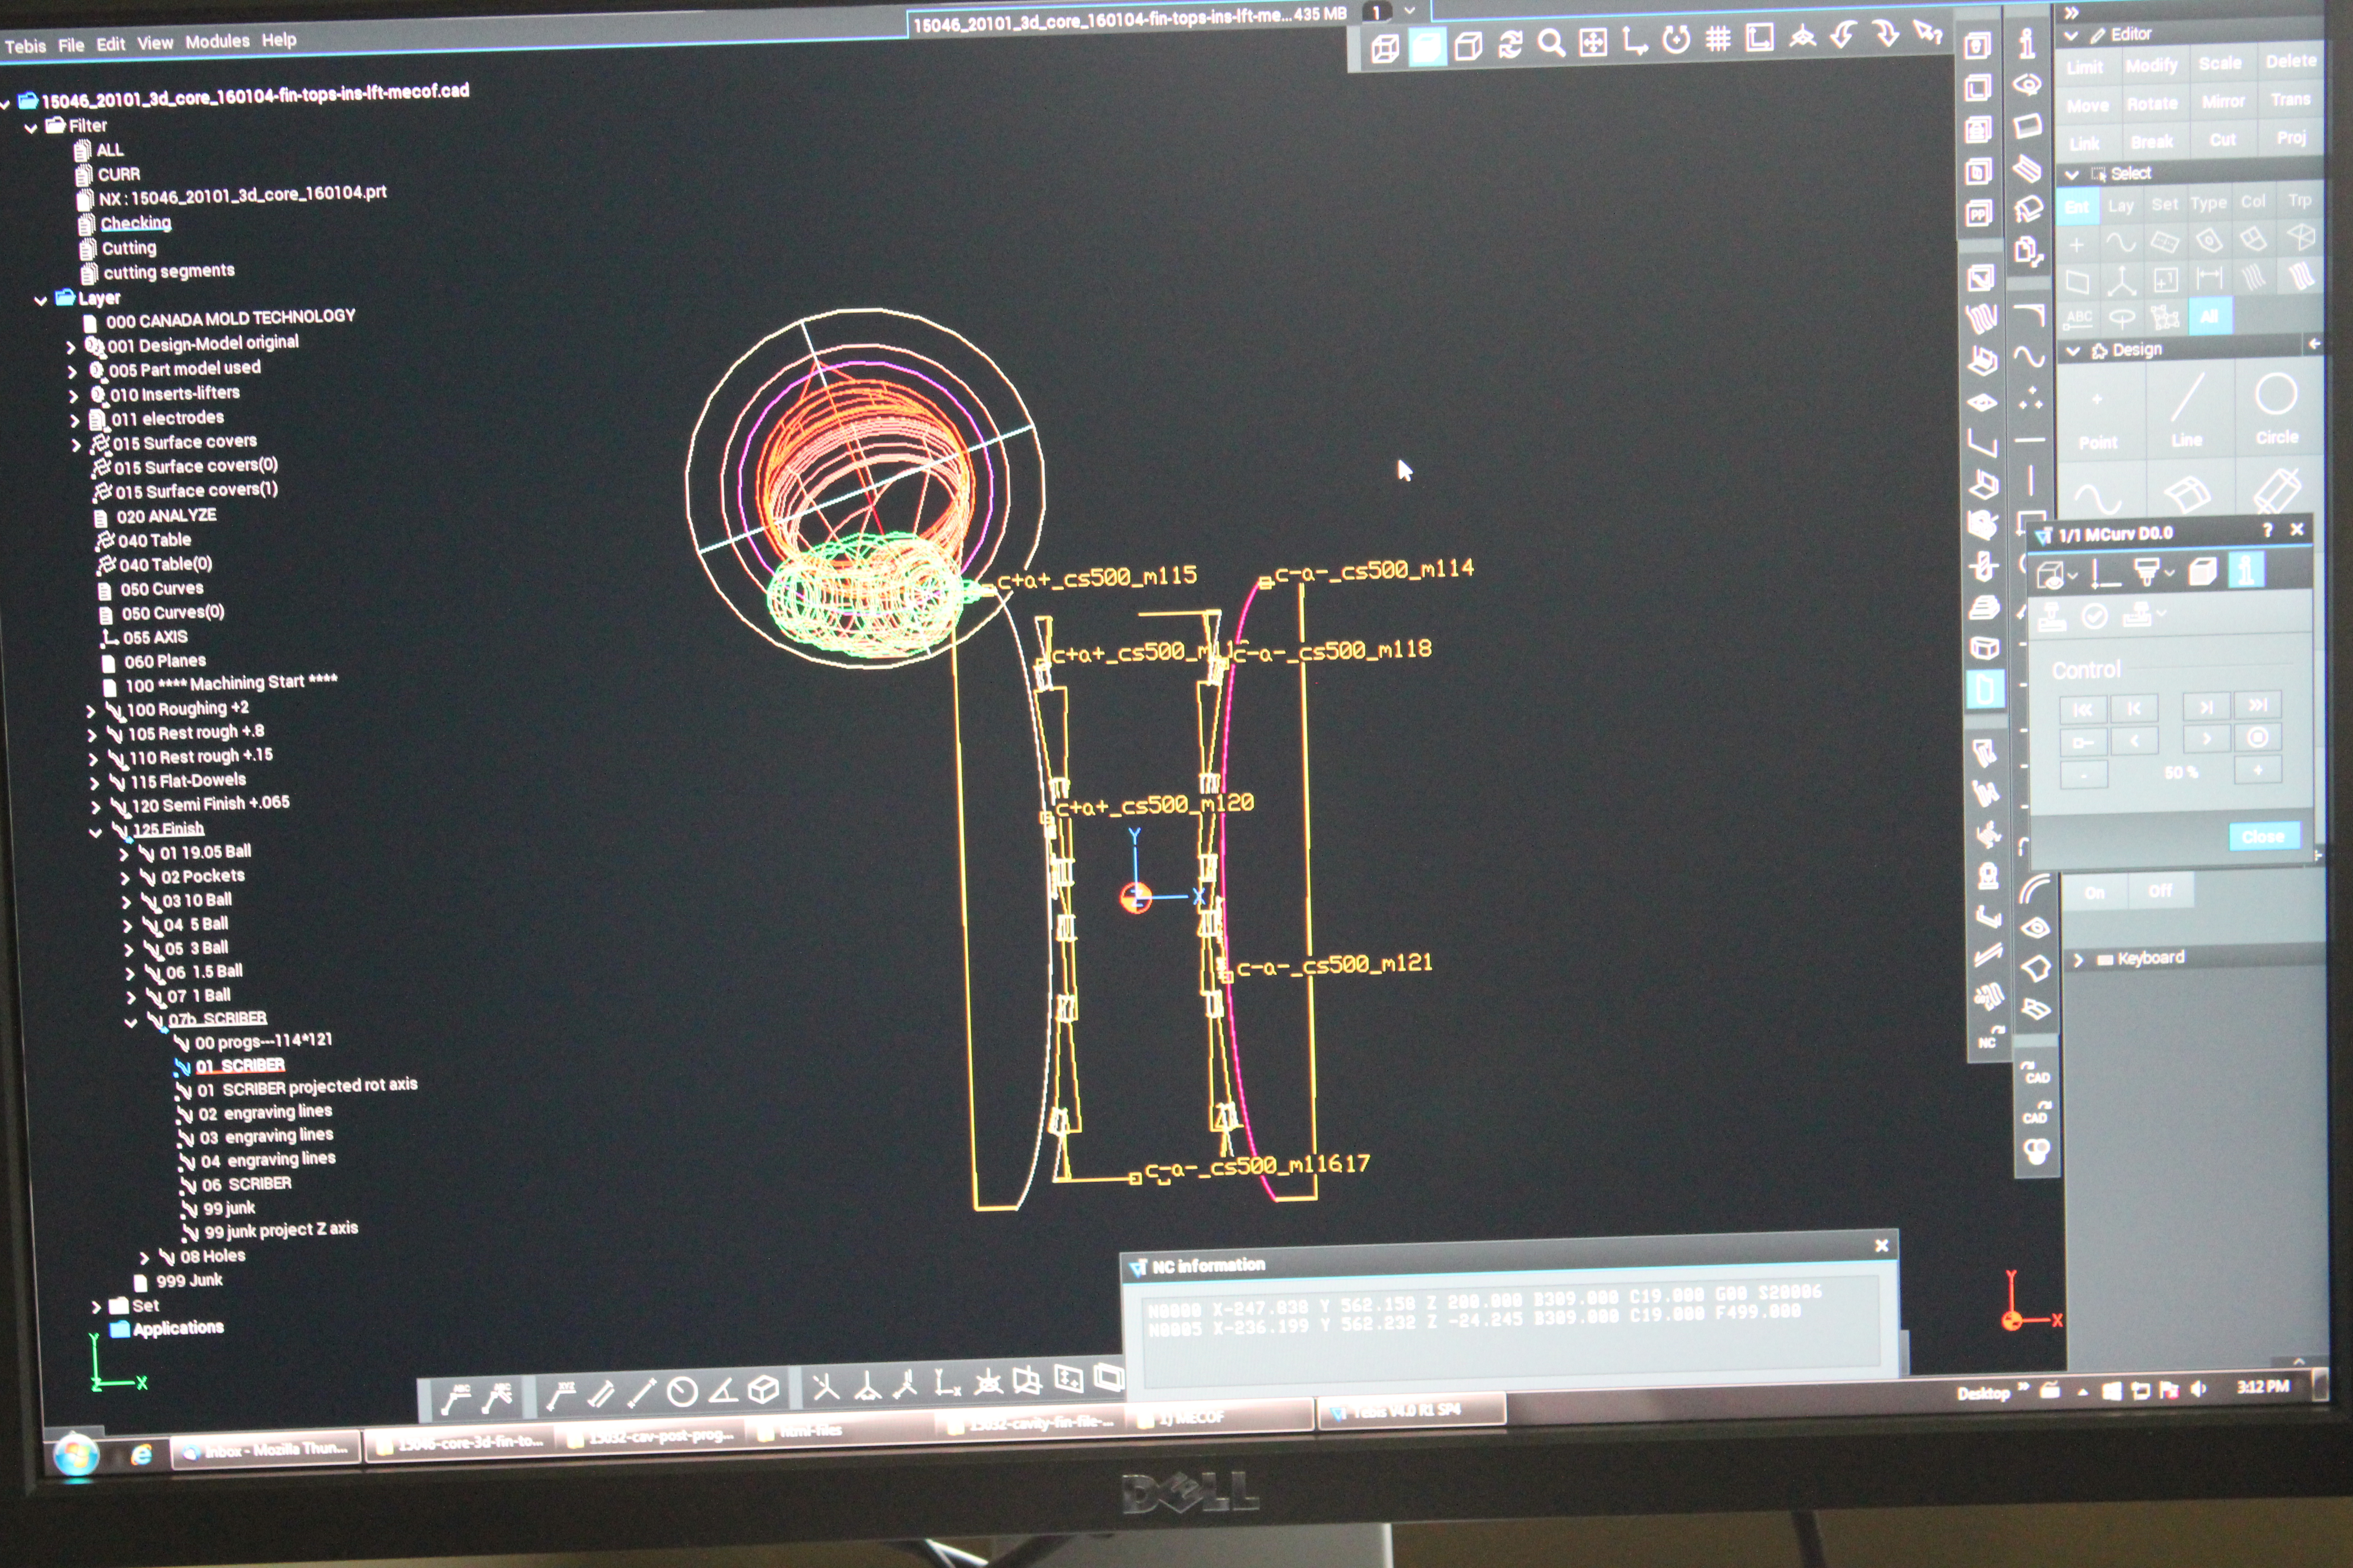The height and width of the screenshot is (1568, 2353).
Task: Click the checkmark icon in MCurv dialog
Action: (x=2094, y=616)
